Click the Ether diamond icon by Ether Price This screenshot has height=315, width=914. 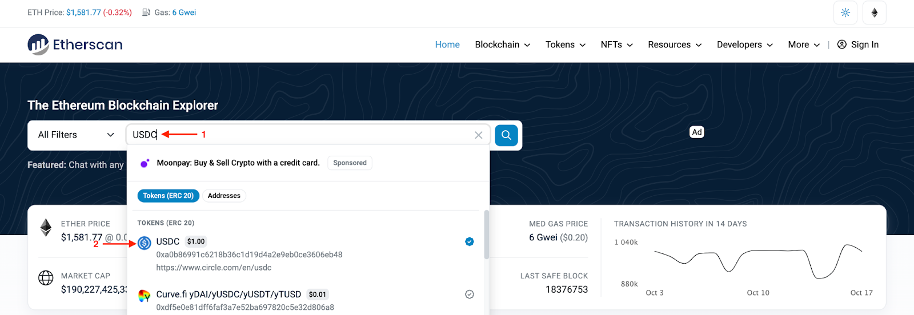(46, 228)
